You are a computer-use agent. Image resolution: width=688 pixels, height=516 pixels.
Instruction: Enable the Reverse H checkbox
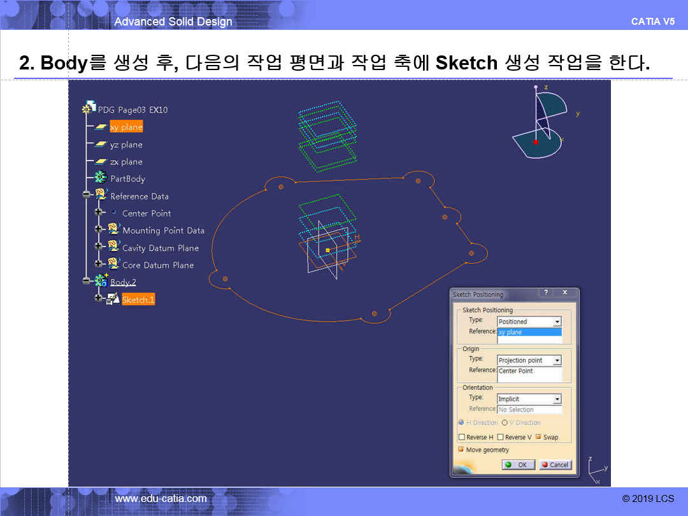(x=462, y=437)
